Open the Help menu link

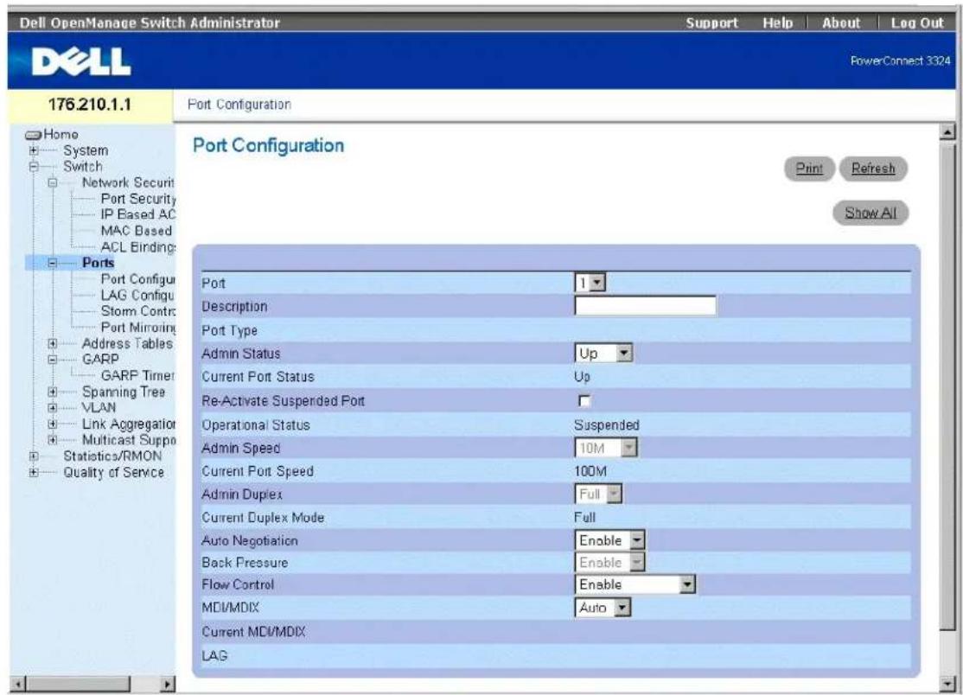click(x=777, y=22)
